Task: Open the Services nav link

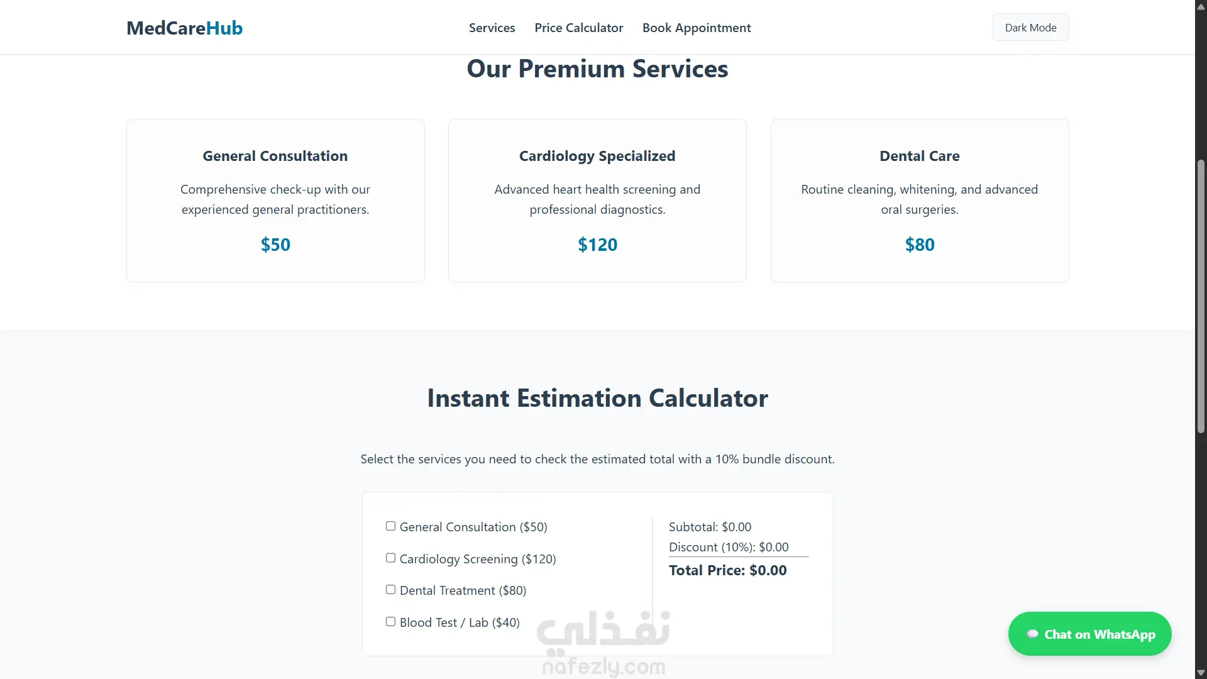Action: click(x=492, y=28)
